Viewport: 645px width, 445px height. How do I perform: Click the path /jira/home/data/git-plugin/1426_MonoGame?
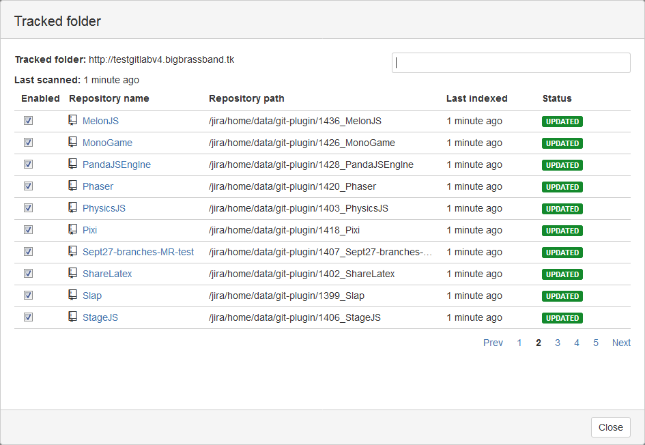click(302, 143)
